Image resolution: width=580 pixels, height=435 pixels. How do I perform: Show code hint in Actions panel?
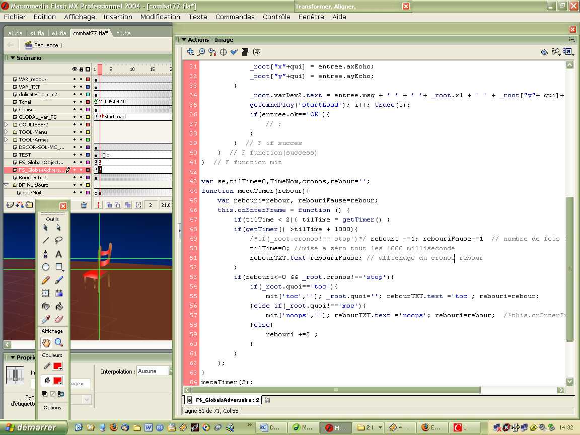click(257, 52)
